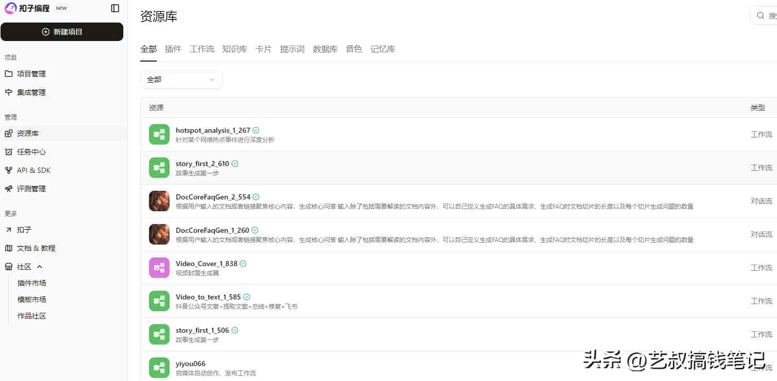Viewport: 777px width, 381px height.
Task: Open Video_Cover_1_838 resource
Action: click(207, 264)
